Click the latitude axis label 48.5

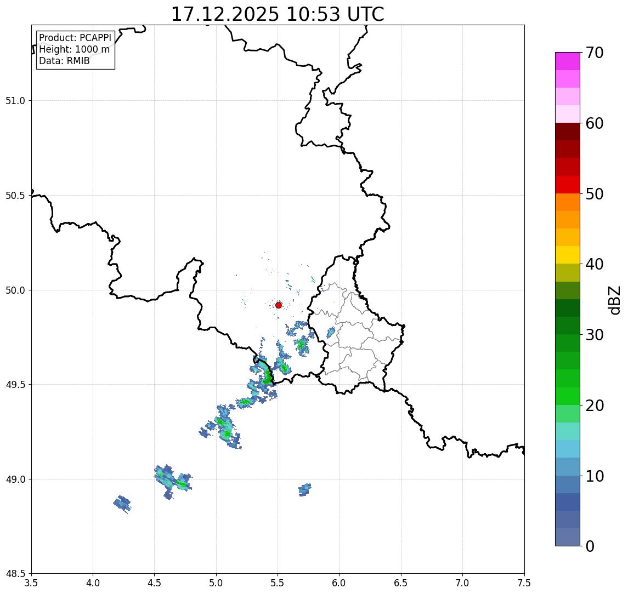click(x=15, y=574)
